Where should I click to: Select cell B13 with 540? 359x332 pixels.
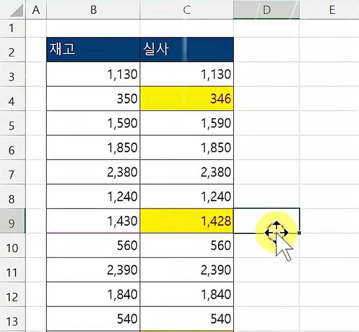93,319
